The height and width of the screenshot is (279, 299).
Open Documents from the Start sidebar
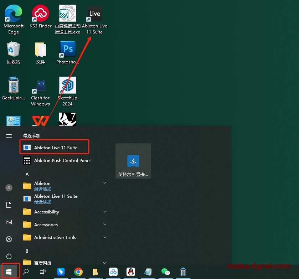coord(9,205)
